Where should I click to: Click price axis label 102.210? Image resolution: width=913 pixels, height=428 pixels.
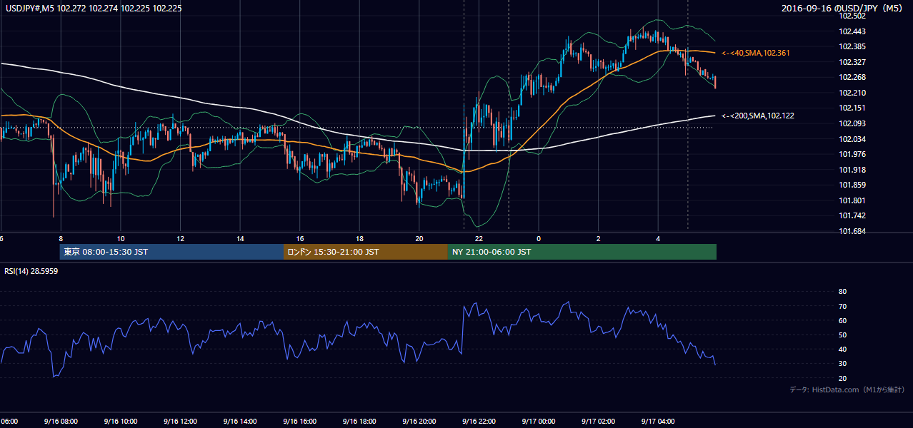[852, 93]
